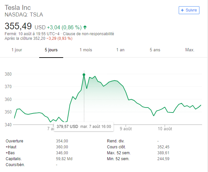Image resolution: width=208 pixels, height=172 pixels.
Task: Select the 1 jour tab
Action: pos(17,50)
